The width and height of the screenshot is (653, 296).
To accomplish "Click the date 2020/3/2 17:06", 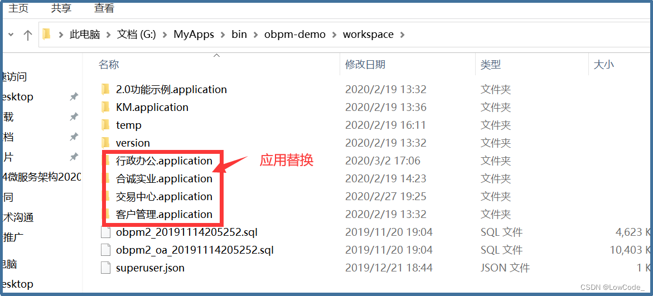I will 383,161.
